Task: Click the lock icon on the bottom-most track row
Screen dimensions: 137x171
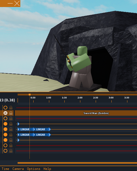Action: click(11, 151)
